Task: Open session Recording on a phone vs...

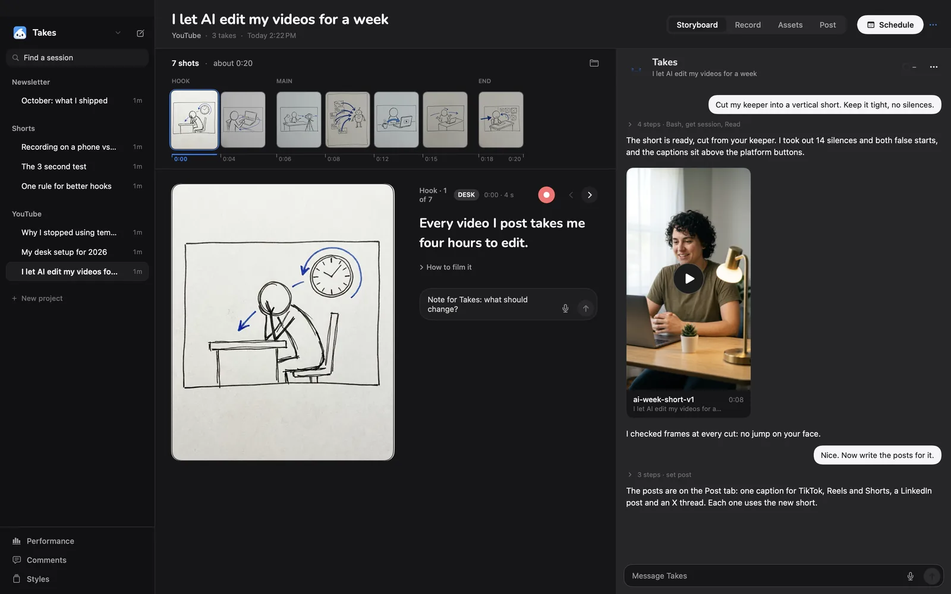Action: point(77,147)
